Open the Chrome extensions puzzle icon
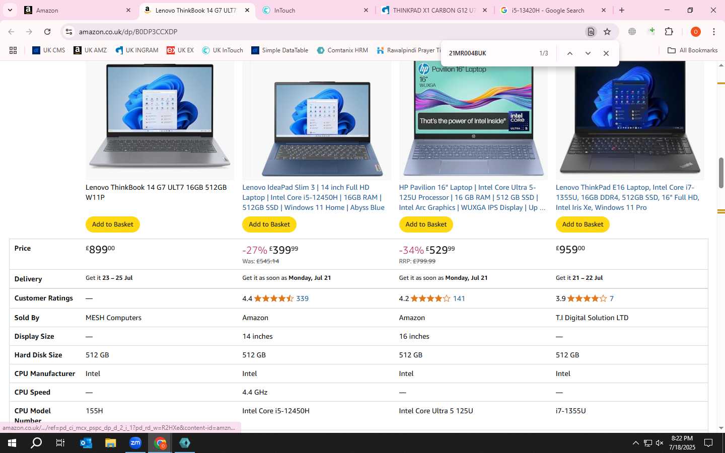Viewport: 725px width, 453px height. 669,32
